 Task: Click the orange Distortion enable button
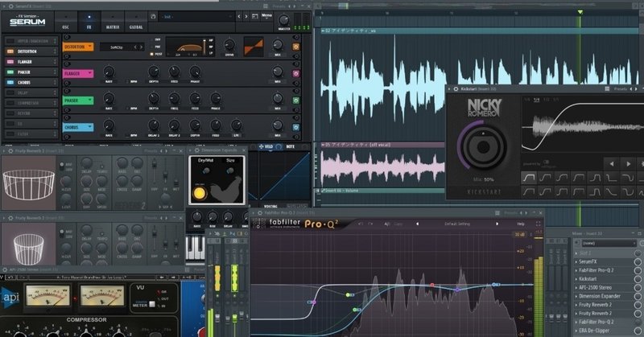(295, 47)
